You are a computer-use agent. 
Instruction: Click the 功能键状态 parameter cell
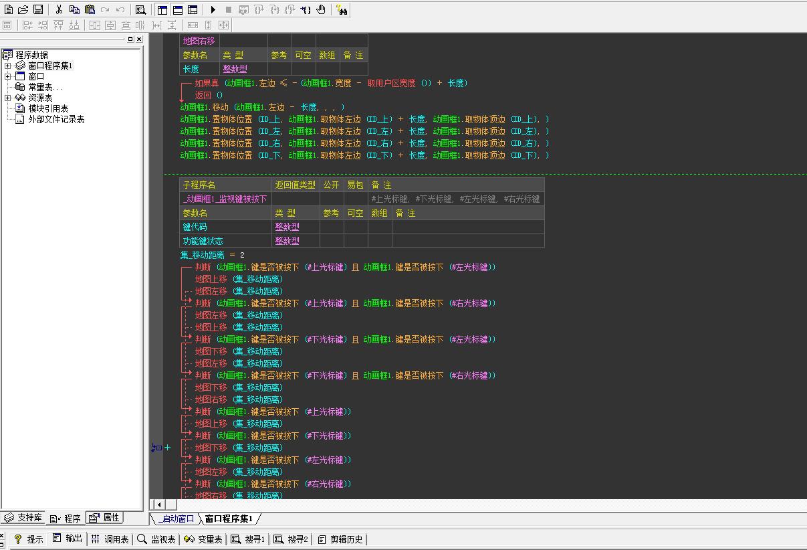pos(225,241)
